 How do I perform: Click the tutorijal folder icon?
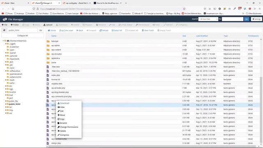[x=48, y=41]
